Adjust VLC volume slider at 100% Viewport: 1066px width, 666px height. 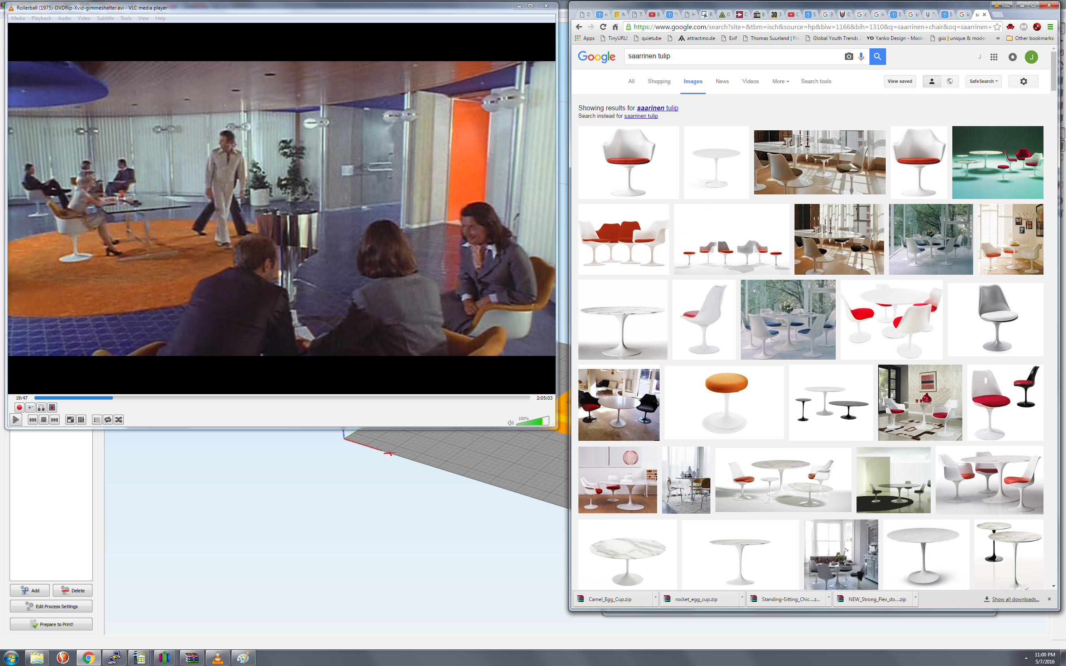pos(533,421)
